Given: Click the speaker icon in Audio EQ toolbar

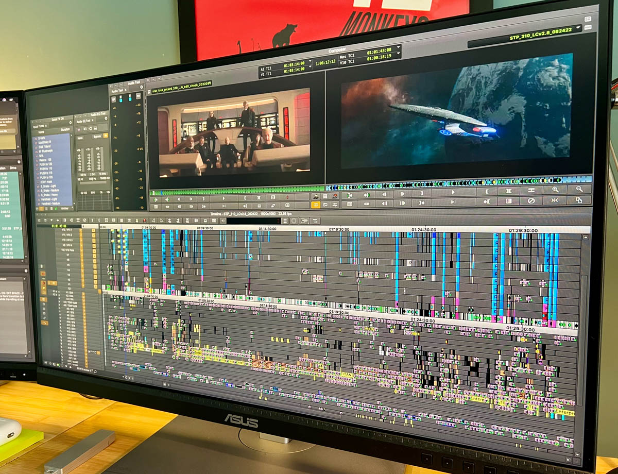Looking at the screenshot, I should click(x=85, y=129).
